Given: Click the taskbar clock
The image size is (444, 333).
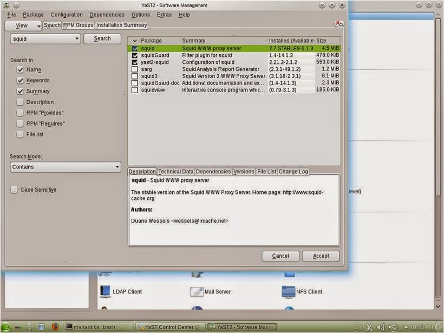Looking at the screenshot, I should tap(422, 327).
